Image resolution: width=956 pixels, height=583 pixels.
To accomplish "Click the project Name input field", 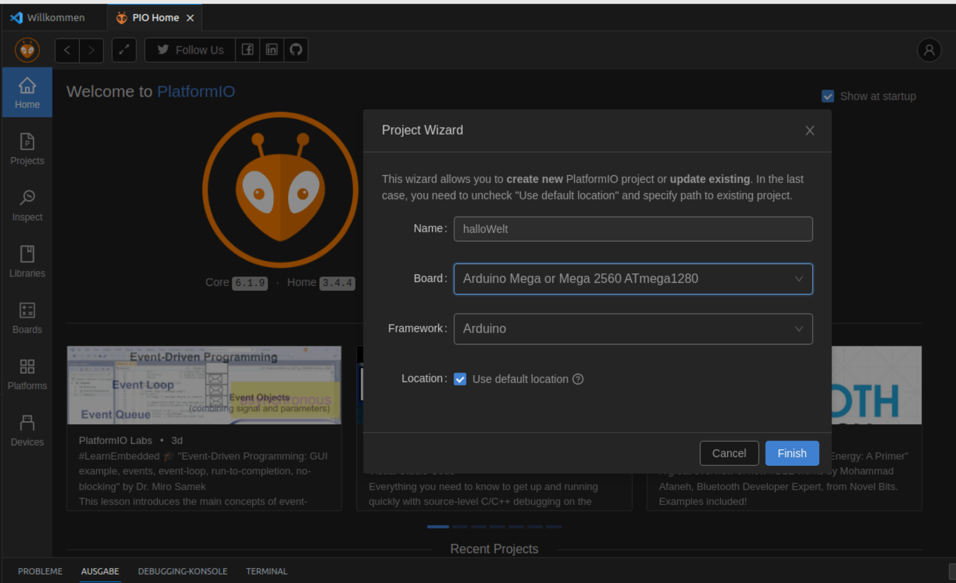I will (x=632, y=229).
